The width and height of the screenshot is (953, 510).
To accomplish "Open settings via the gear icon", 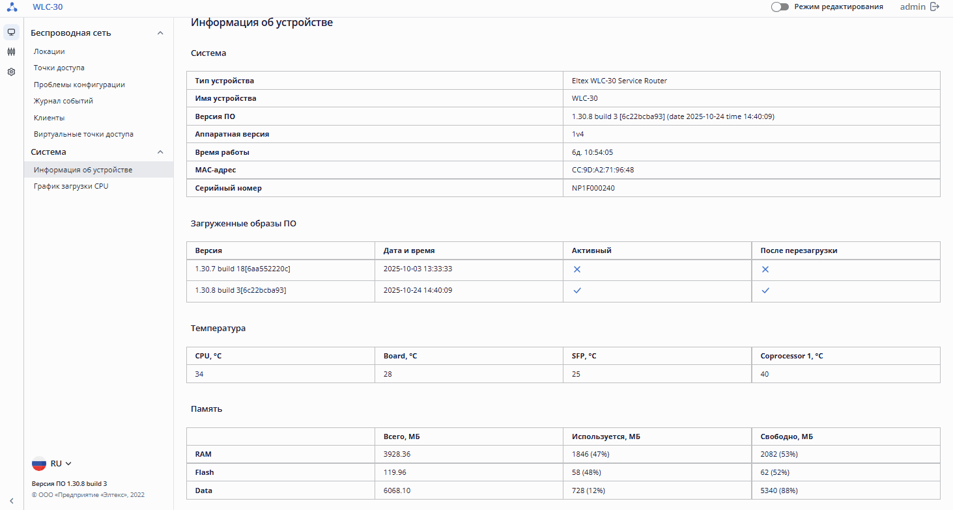I will pyautogui.click(x=11, y=72).
